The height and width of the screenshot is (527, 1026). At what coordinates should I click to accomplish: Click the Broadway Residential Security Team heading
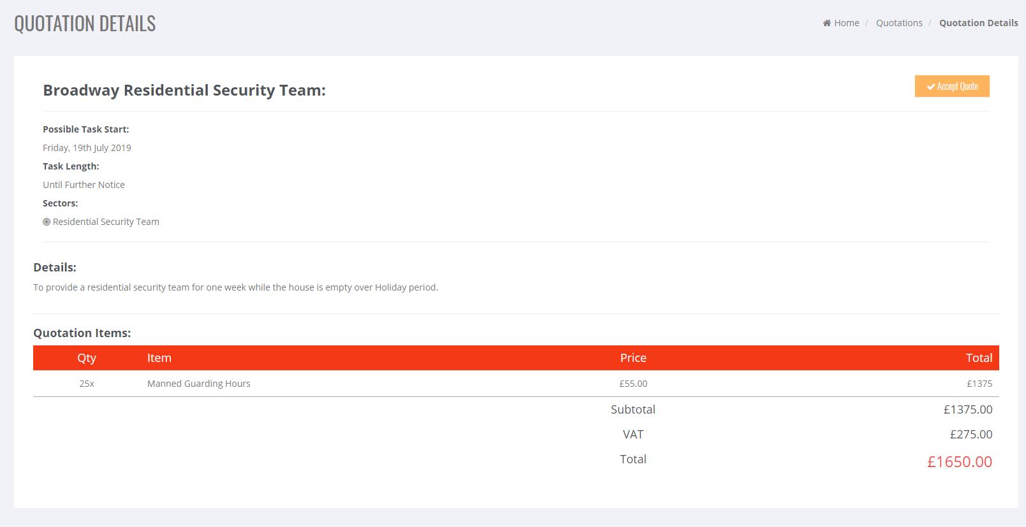(x=184, y=90)
